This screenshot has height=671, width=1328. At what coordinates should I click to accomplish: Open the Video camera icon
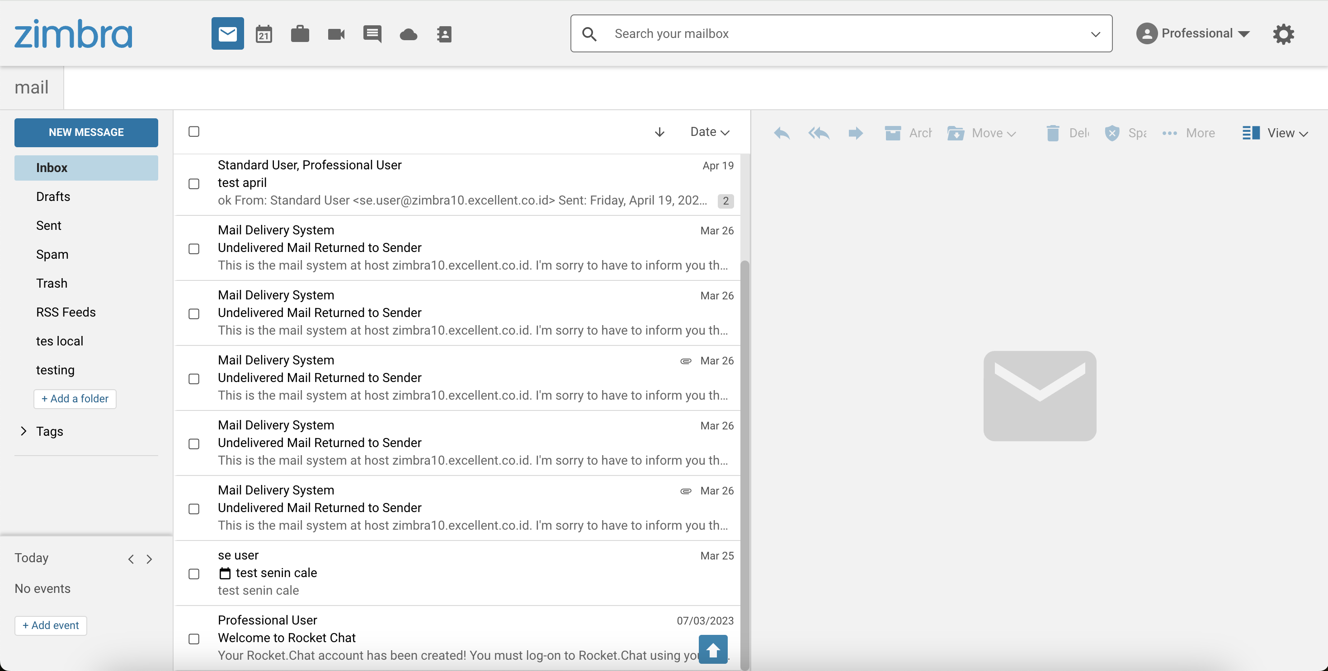point(336,34)
